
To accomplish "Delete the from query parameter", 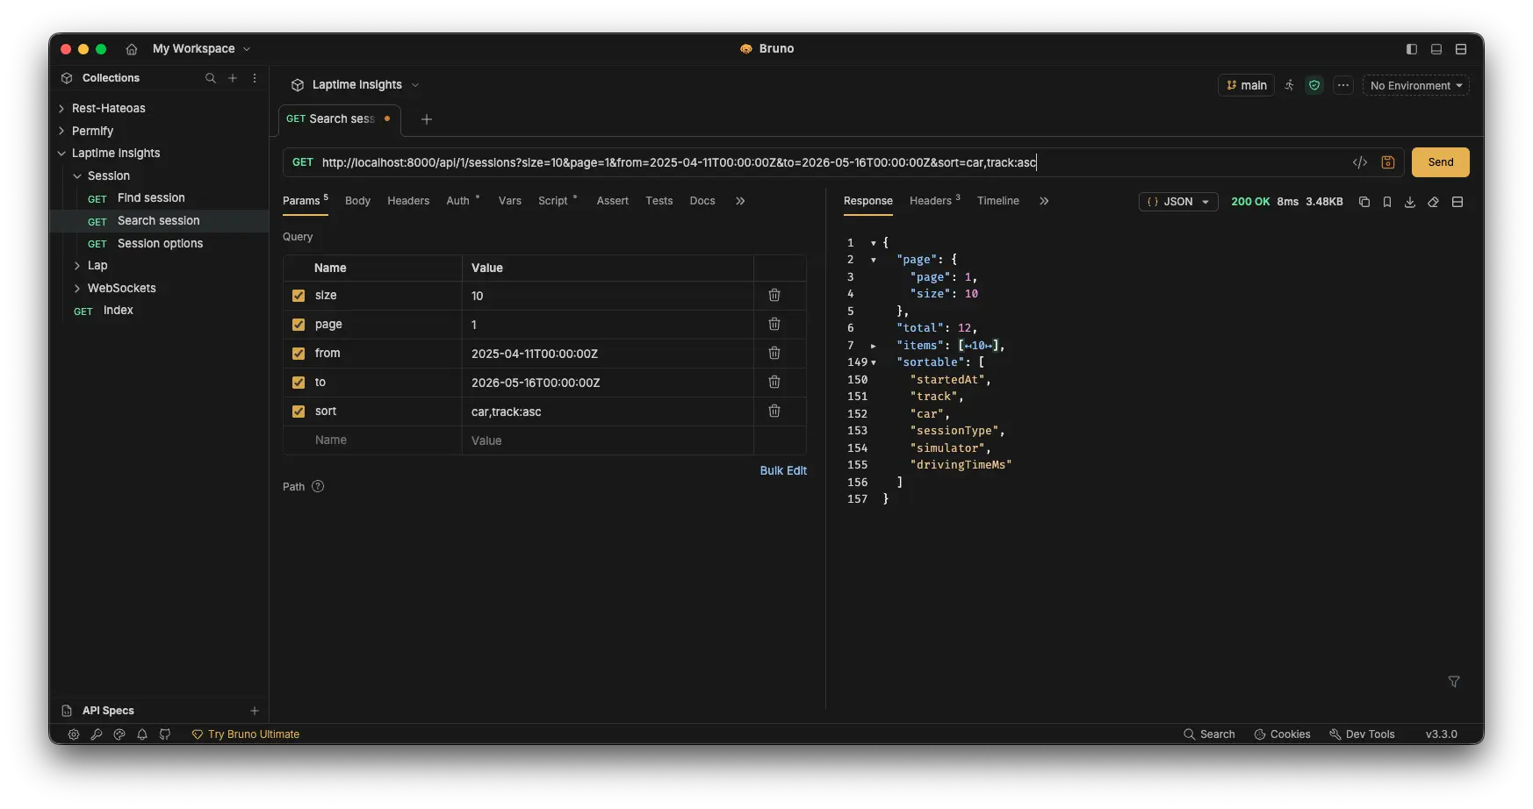I will 774,354.
